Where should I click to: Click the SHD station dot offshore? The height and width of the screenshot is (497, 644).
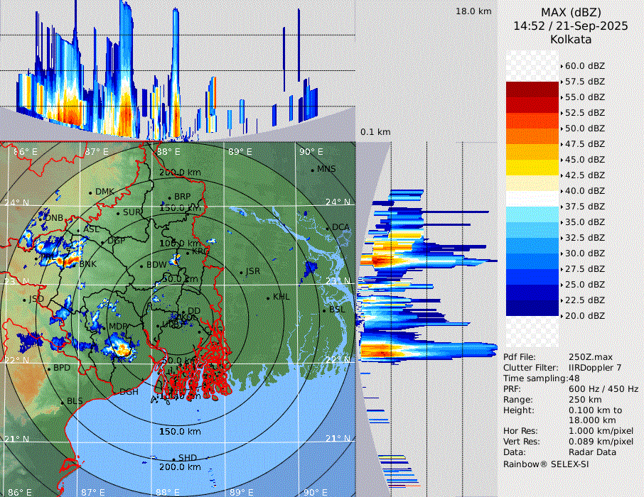click(x=173, y=459)
